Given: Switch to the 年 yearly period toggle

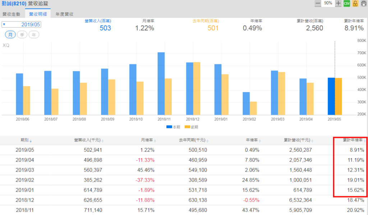Looking at the screenshot, I should click(x=34, y=35).
